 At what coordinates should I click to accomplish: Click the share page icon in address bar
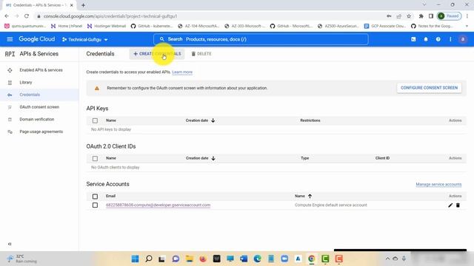click(398, 16)
